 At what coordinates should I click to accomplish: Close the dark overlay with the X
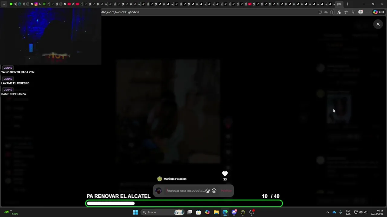click(378, 24)
